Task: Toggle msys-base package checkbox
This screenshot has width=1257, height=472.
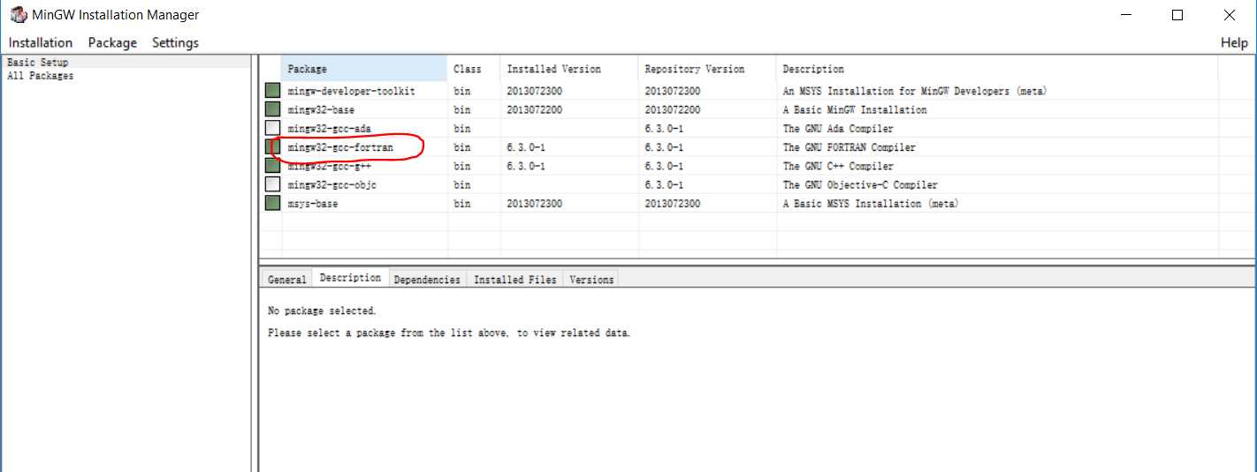Action: [272, 204]
